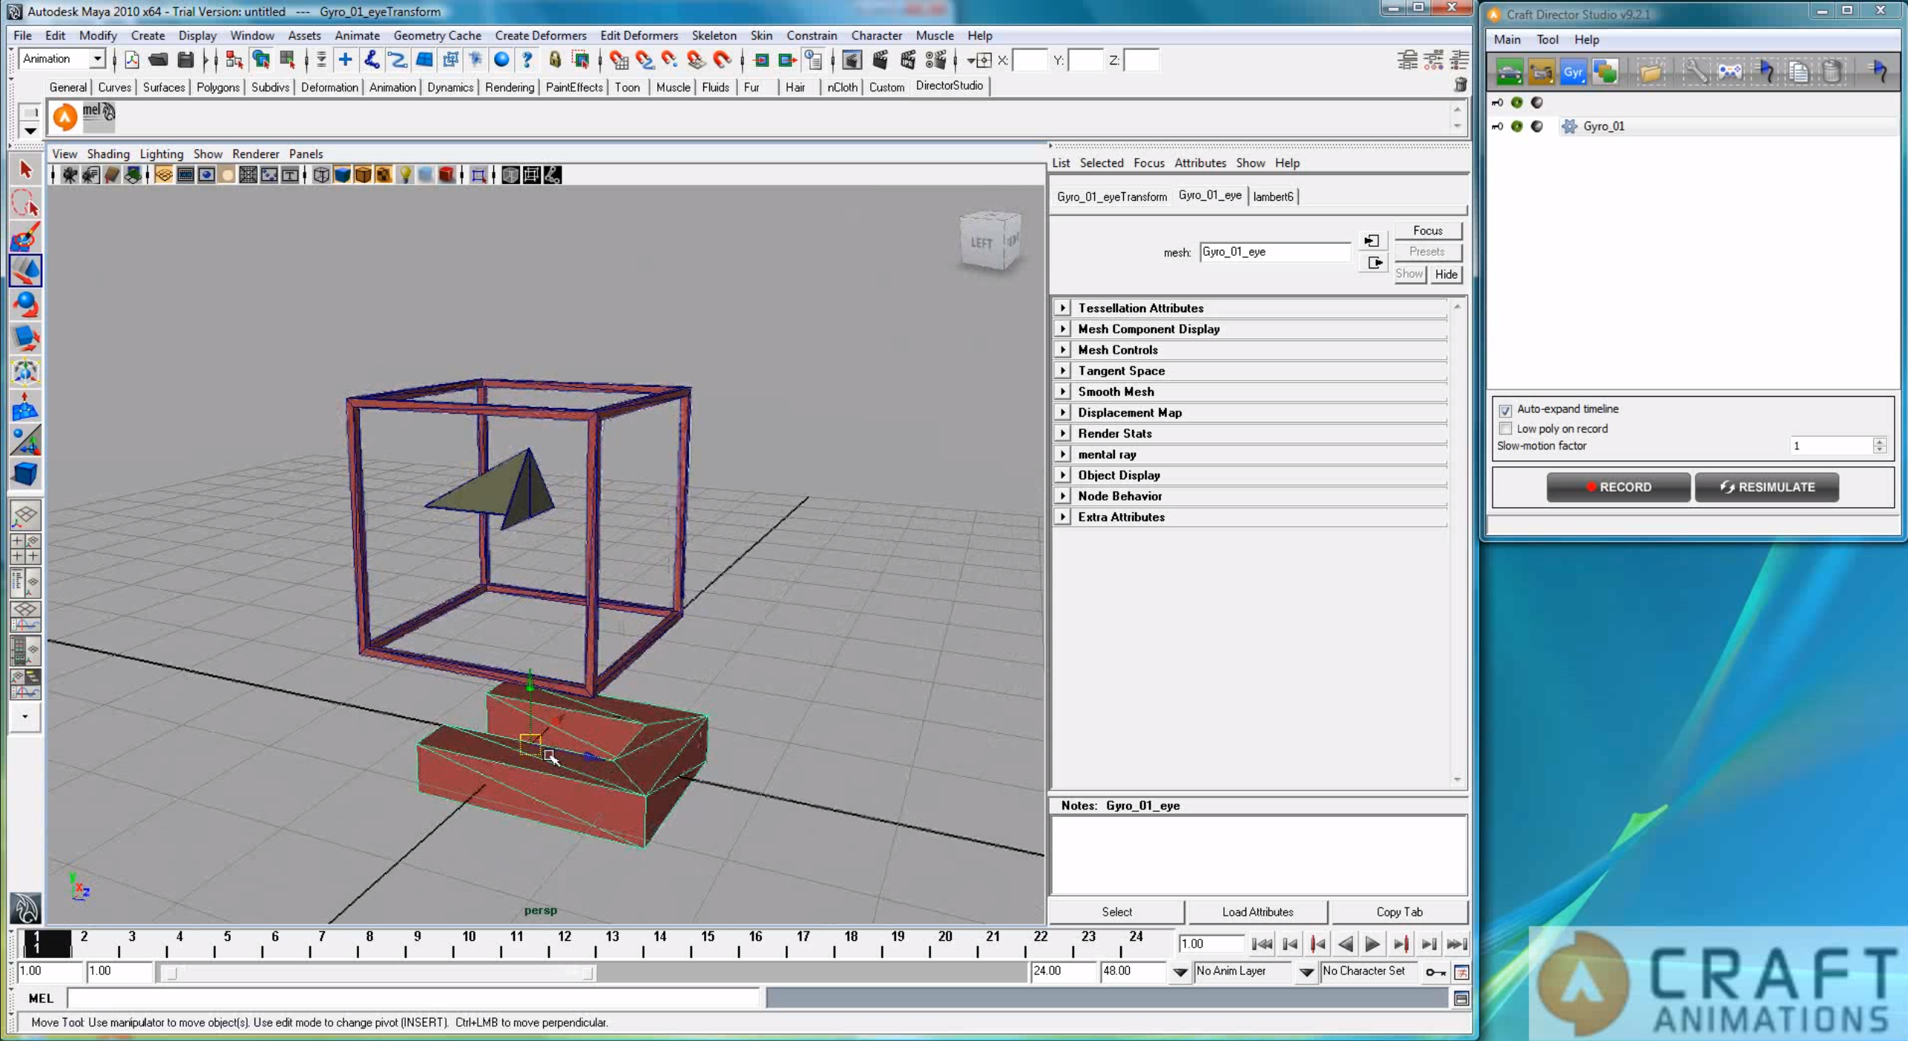Click the blue cube last-tool icon in toolbox
The height and width of the screenshot is (1041, 1908).
(x=25, y=474)
